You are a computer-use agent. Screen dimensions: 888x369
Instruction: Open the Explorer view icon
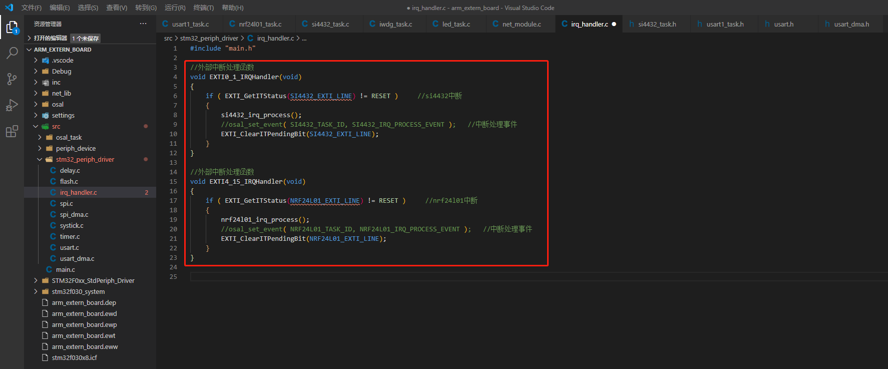tap(12, 27)
